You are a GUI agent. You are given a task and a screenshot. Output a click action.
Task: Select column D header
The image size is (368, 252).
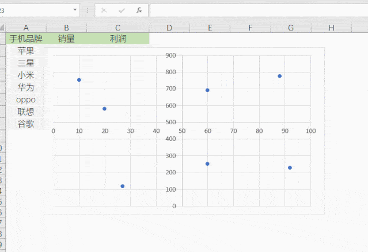point(169,28)
